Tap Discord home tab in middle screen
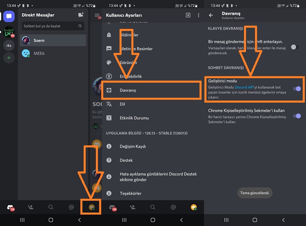Viewport: 306px width, 226px height. 113,208
